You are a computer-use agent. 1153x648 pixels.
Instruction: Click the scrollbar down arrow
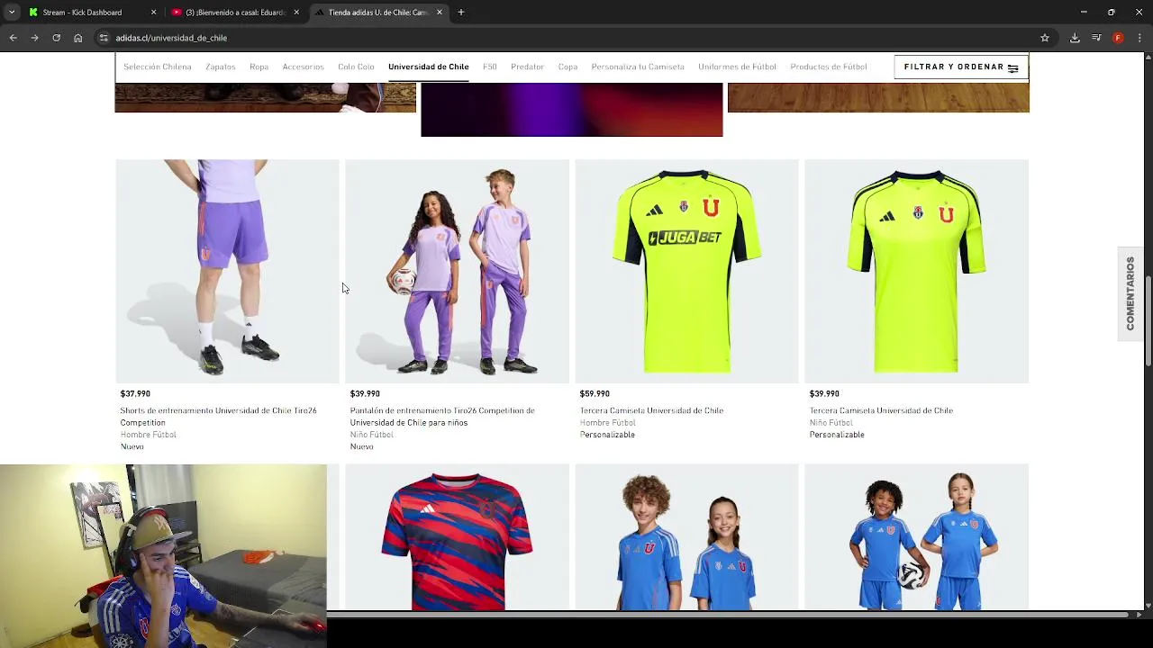pos(1148,606)
